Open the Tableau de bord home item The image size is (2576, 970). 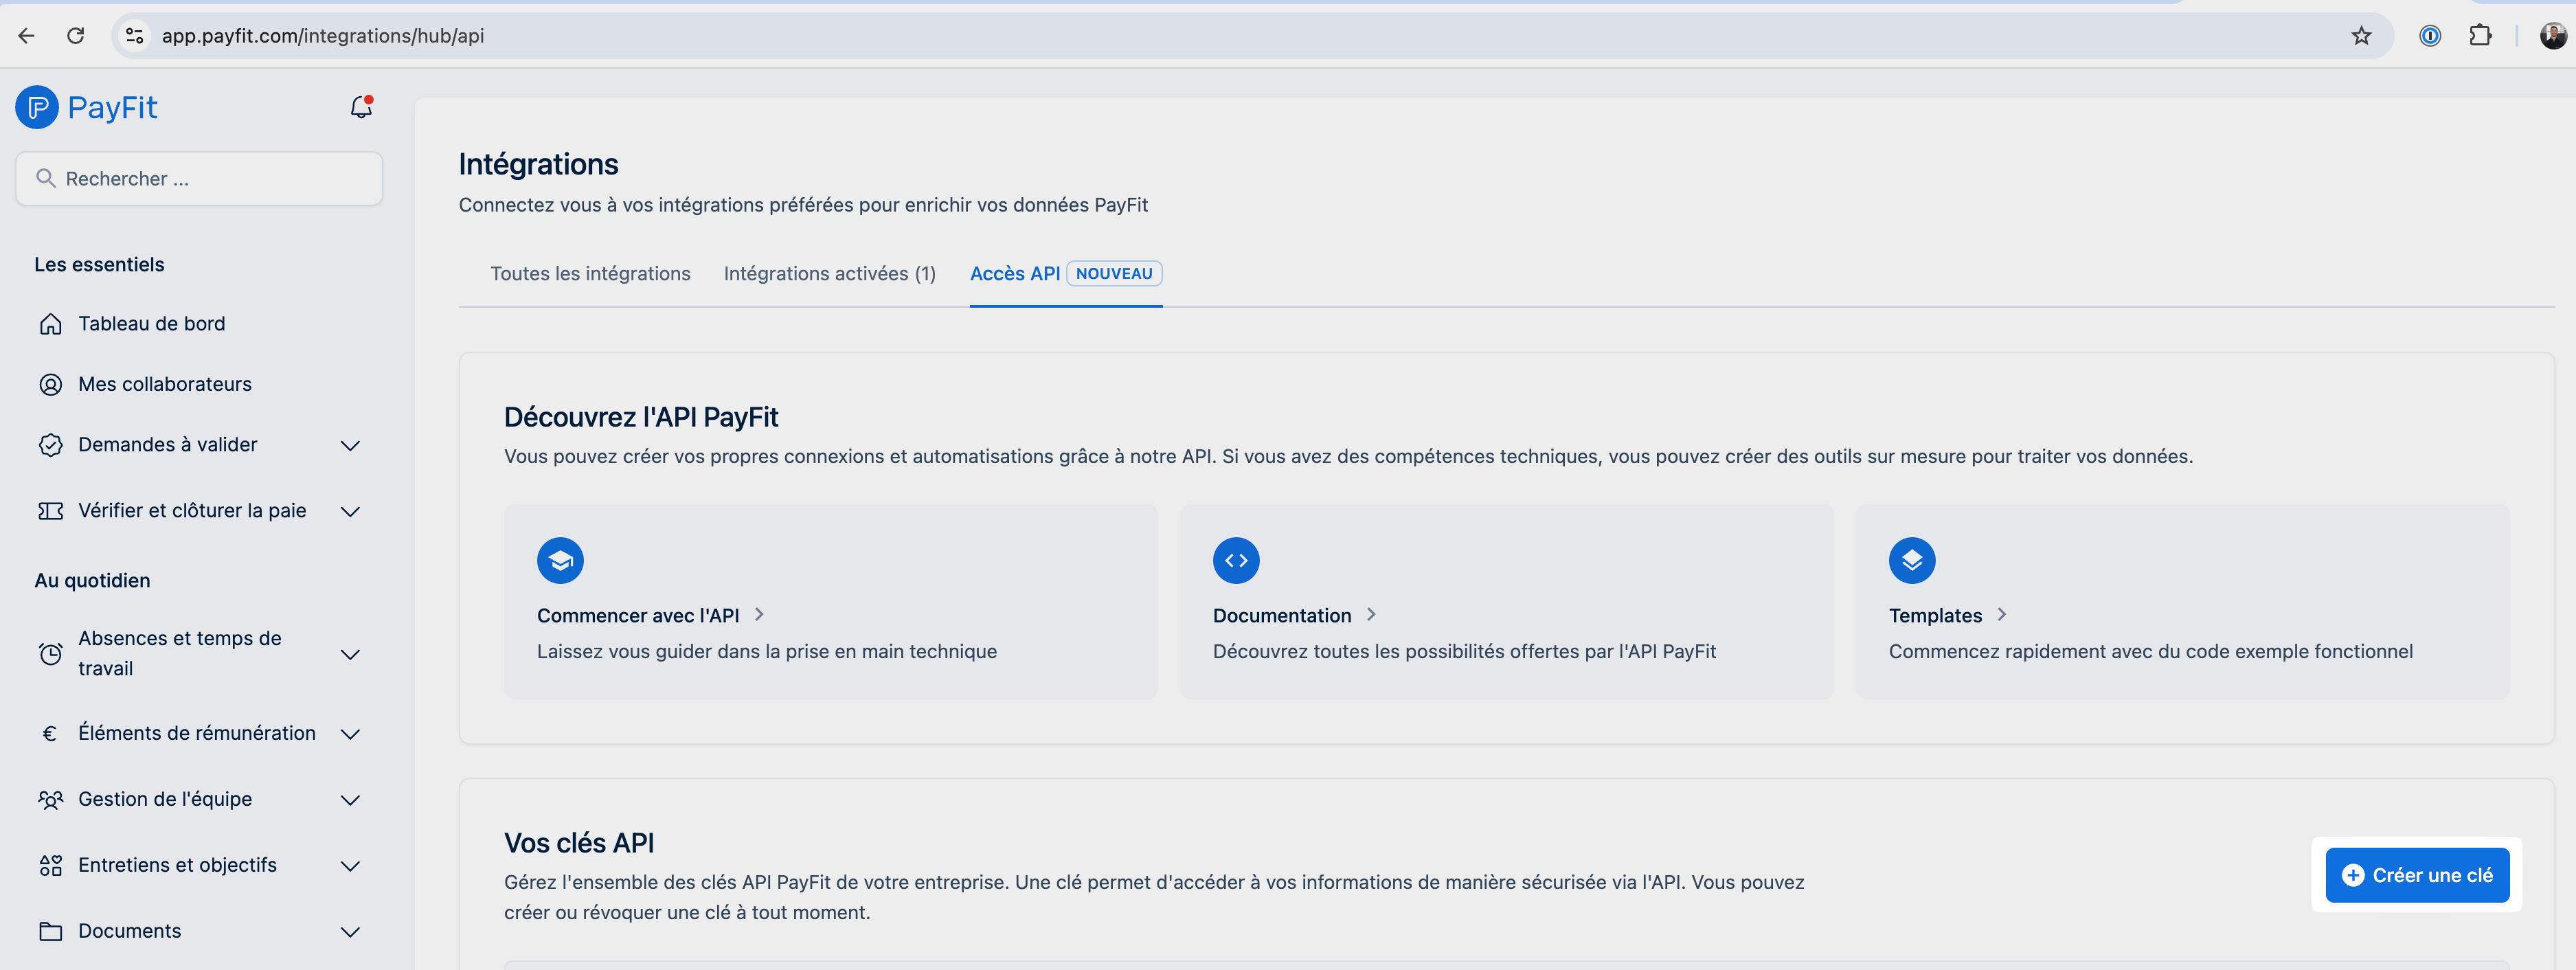pos(151,324)
